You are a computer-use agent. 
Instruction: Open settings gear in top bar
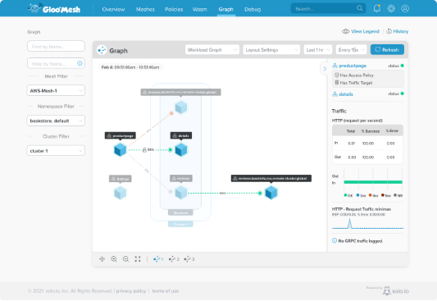[x=391, y=8]
